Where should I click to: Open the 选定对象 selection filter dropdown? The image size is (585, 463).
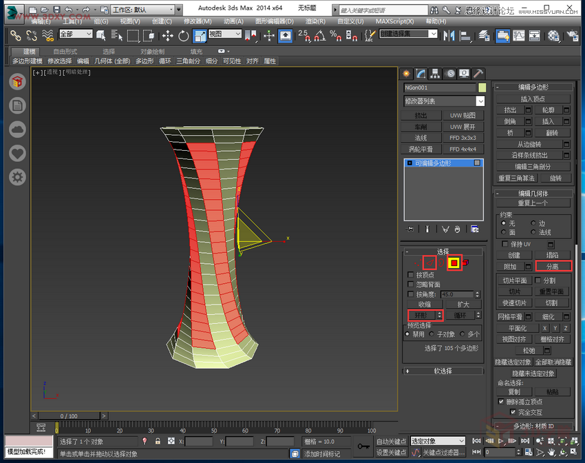click(x=438, y=440)
